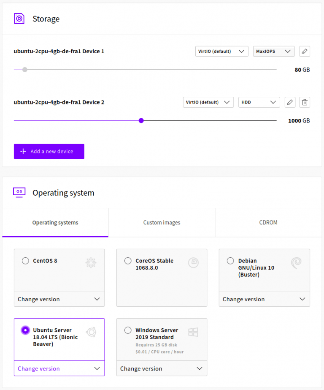
Task: Click the edit pencil icon for Device 2
Action: point(290,102)
